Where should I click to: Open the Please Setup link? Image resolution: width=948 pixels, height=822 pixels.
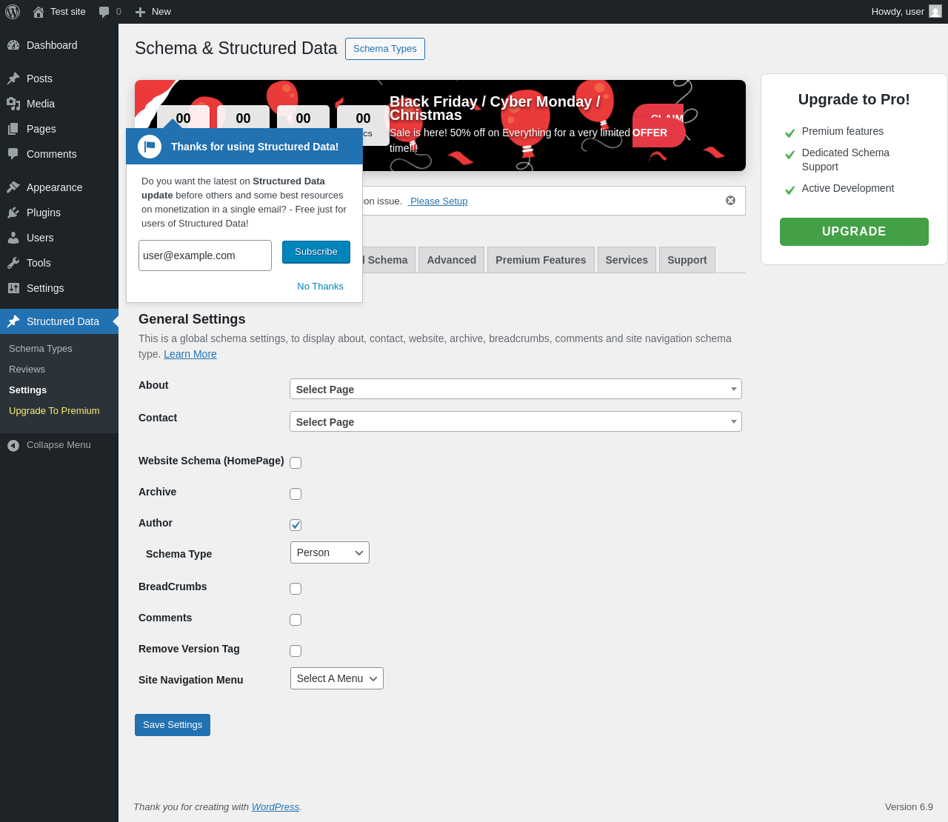coord(438,201)
